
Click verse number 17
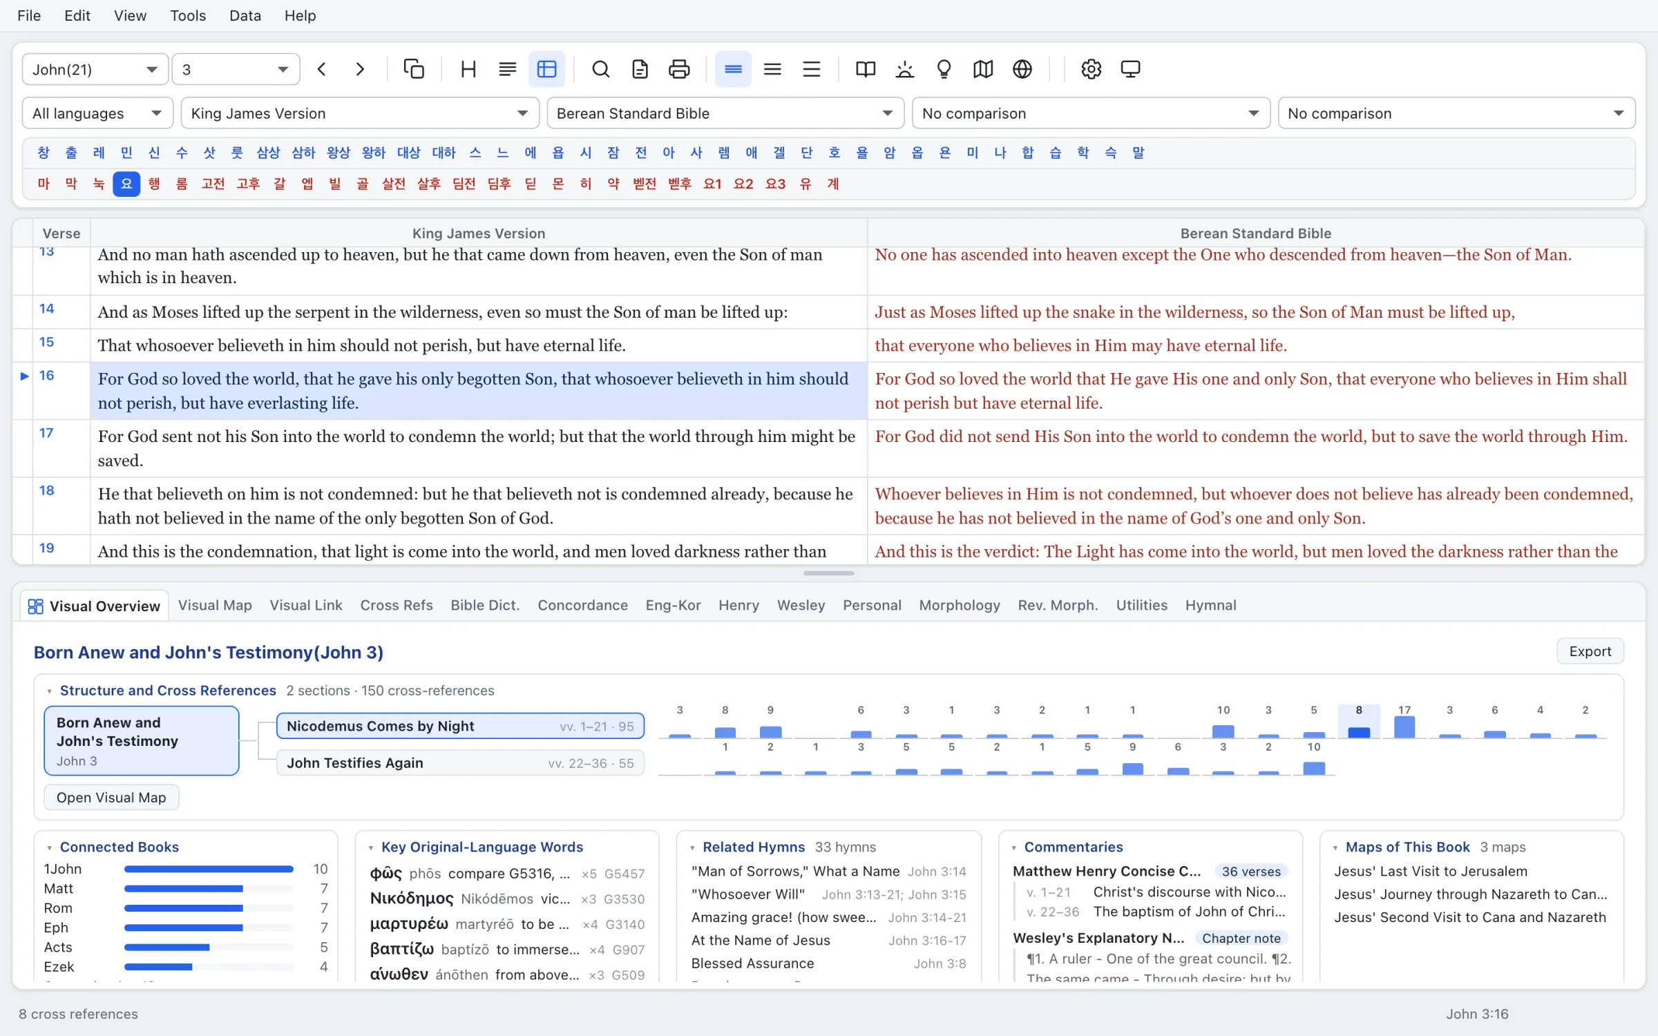pos(46,433)
